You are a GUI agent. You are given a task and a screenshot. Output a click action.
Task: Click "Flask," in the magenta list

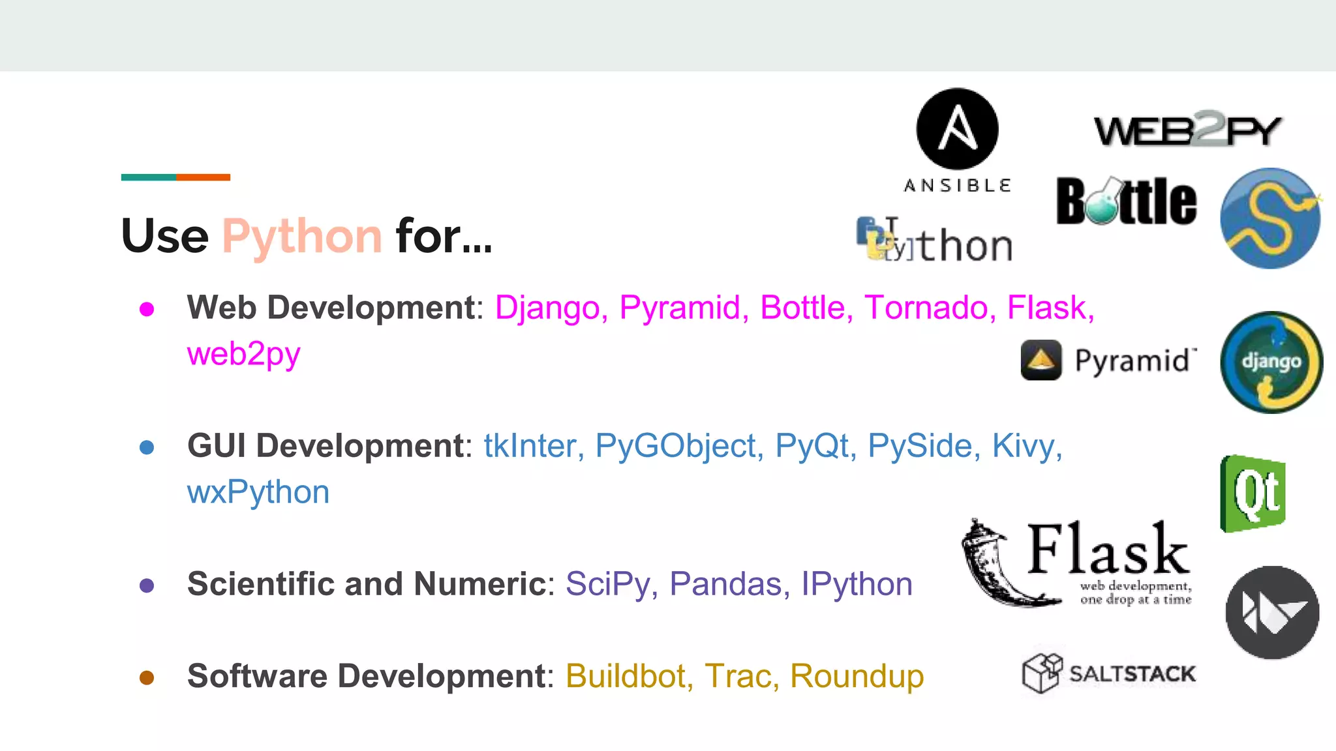click(1051, 308)
